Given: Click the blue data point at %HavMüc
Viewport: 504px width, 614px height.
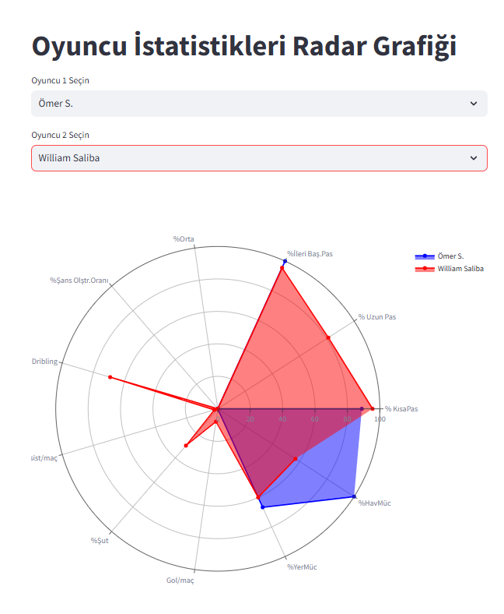Looking at the screenshot, I should tap(355, 496).
